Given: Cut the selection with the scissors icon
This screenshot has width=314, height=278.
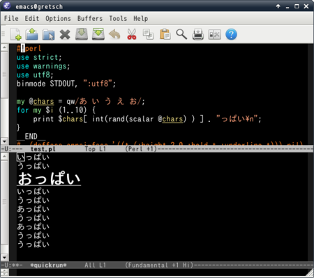Looking at the screenshot, I should point(132,34).
